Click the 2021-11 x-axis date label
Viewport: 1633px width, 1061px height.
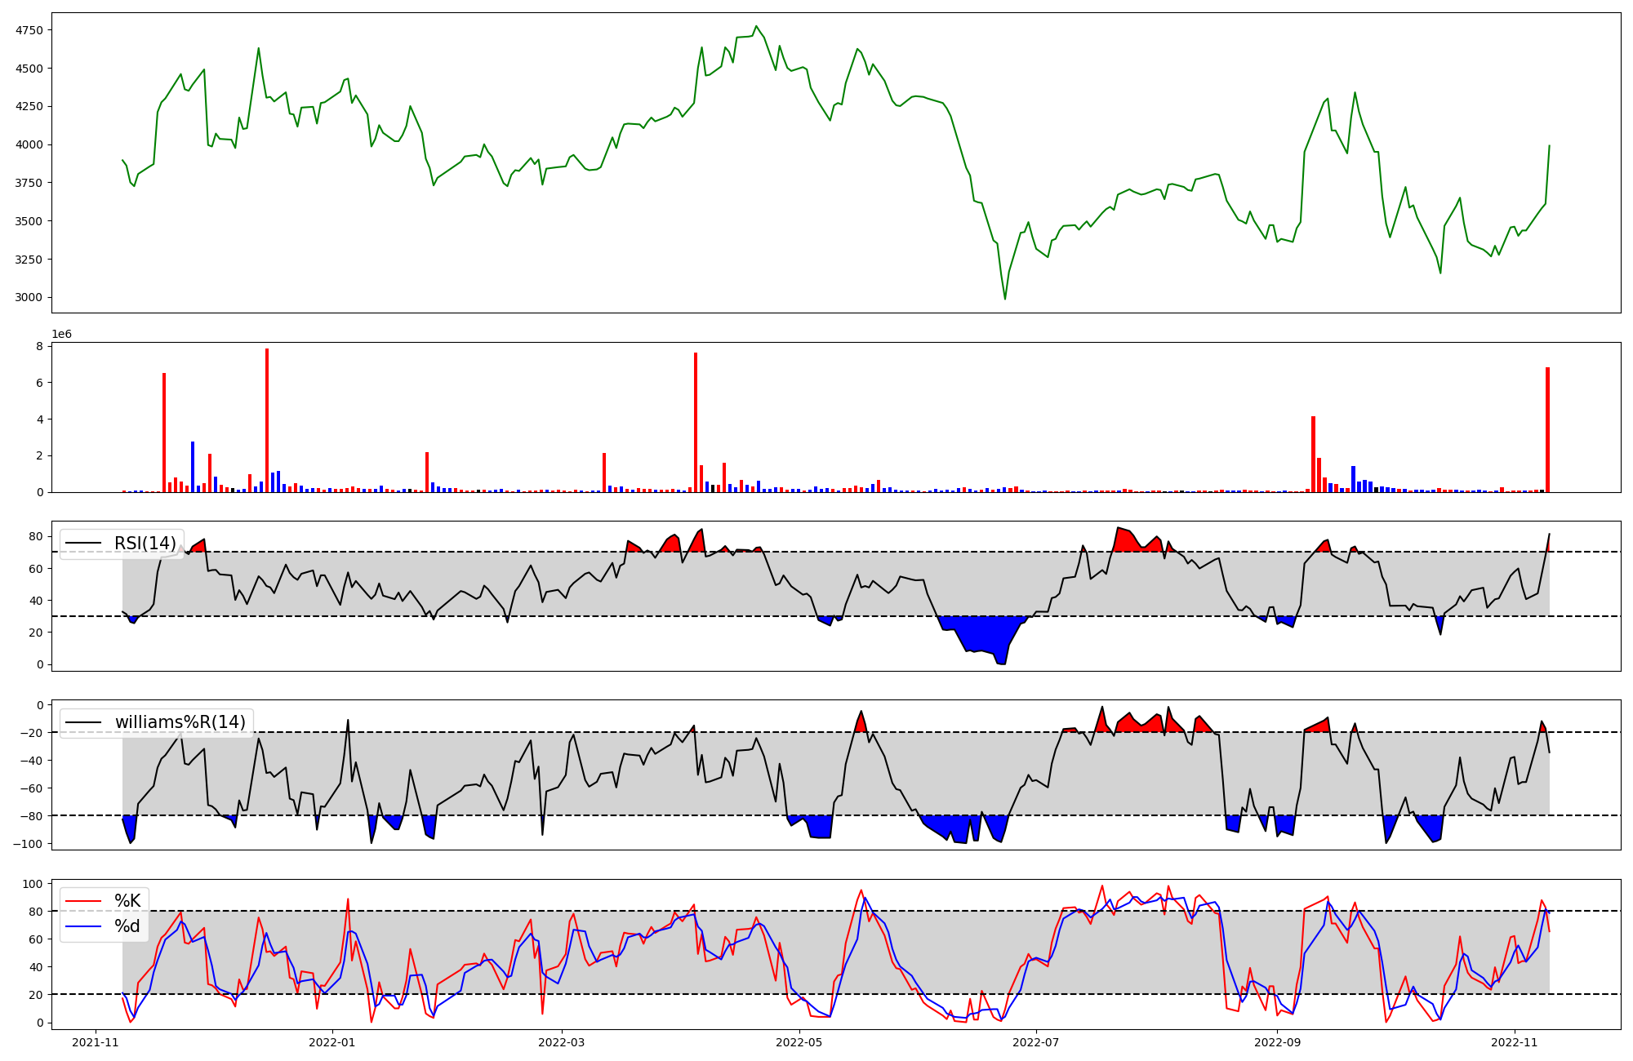click(96, 1042)
